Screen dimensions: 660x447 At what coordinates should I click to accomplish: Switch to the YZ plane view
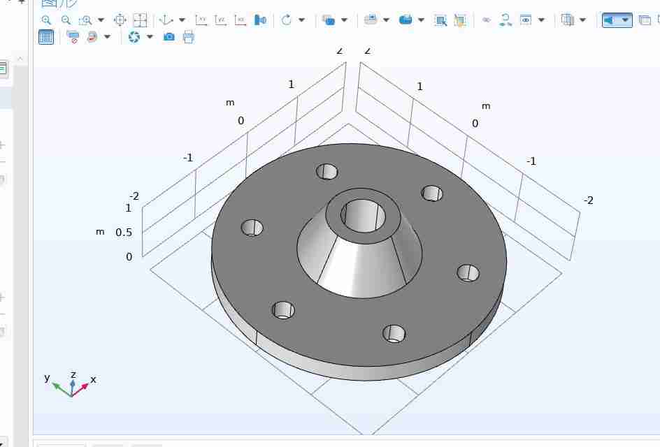point(221,20)
